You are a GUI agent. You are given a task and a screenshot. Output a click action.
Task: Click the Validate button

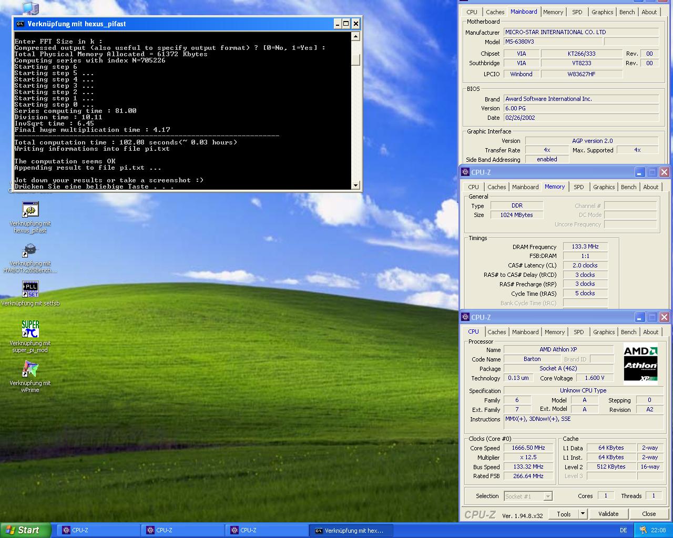[608, 514]
